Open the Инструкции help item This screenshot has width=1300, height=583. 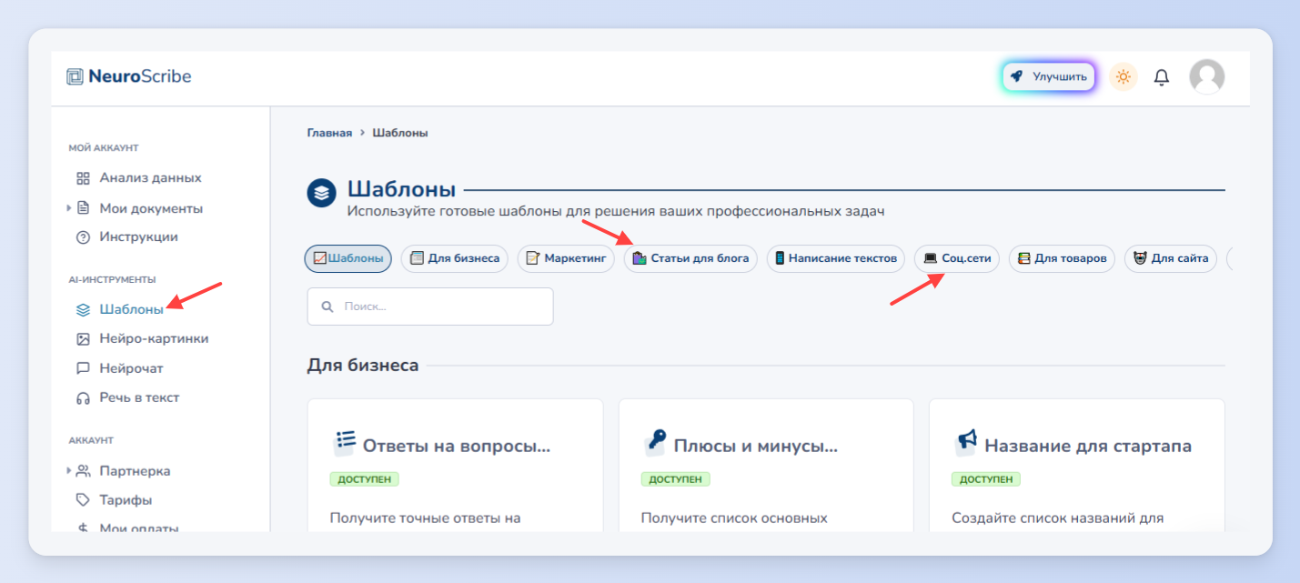coord(127,236)
